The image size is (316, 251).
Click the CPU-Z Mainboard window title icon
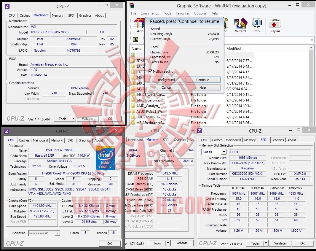click(7, 6)
